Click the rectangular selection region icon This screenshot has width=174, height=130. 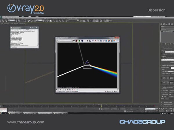pyautogui.click(x=22, y=21)
